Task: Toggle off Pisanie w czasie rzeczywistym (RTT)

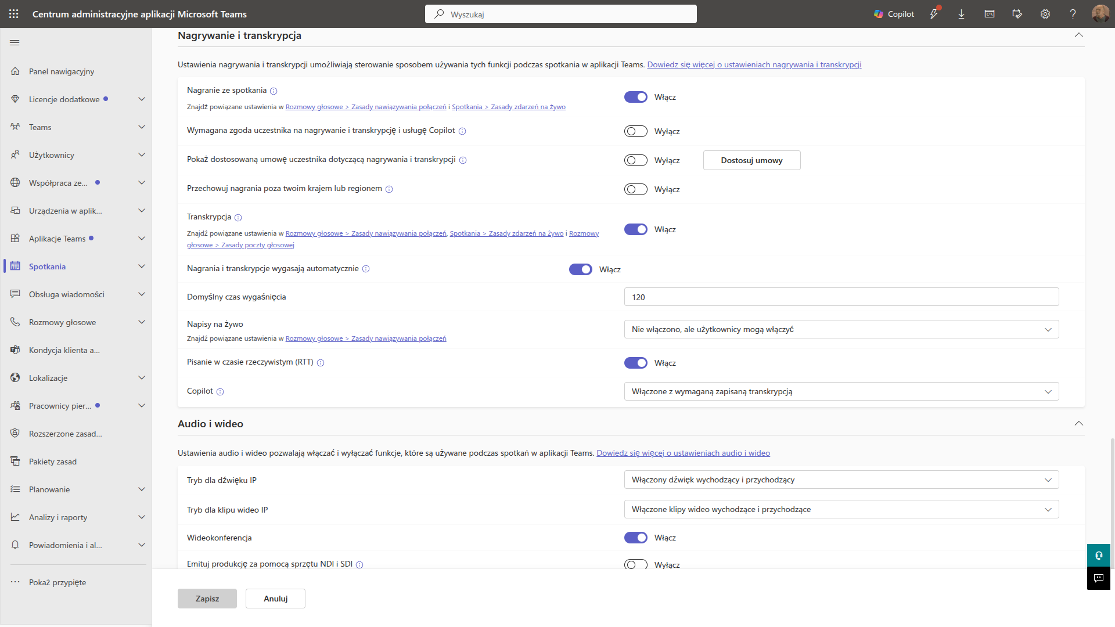Action: pyautogui.click(x=636, y=363)
